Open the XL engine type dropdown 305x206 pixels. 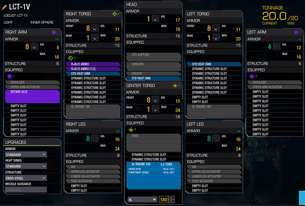(x=142, y=200)
